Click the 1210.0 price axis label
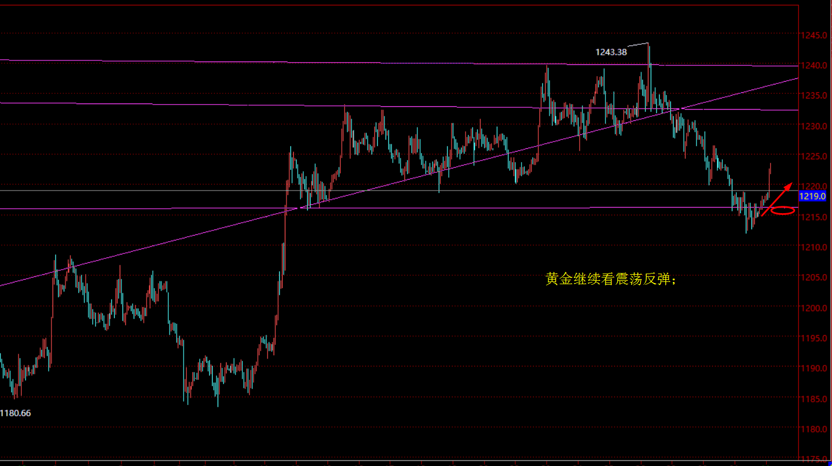 (814, 247)
